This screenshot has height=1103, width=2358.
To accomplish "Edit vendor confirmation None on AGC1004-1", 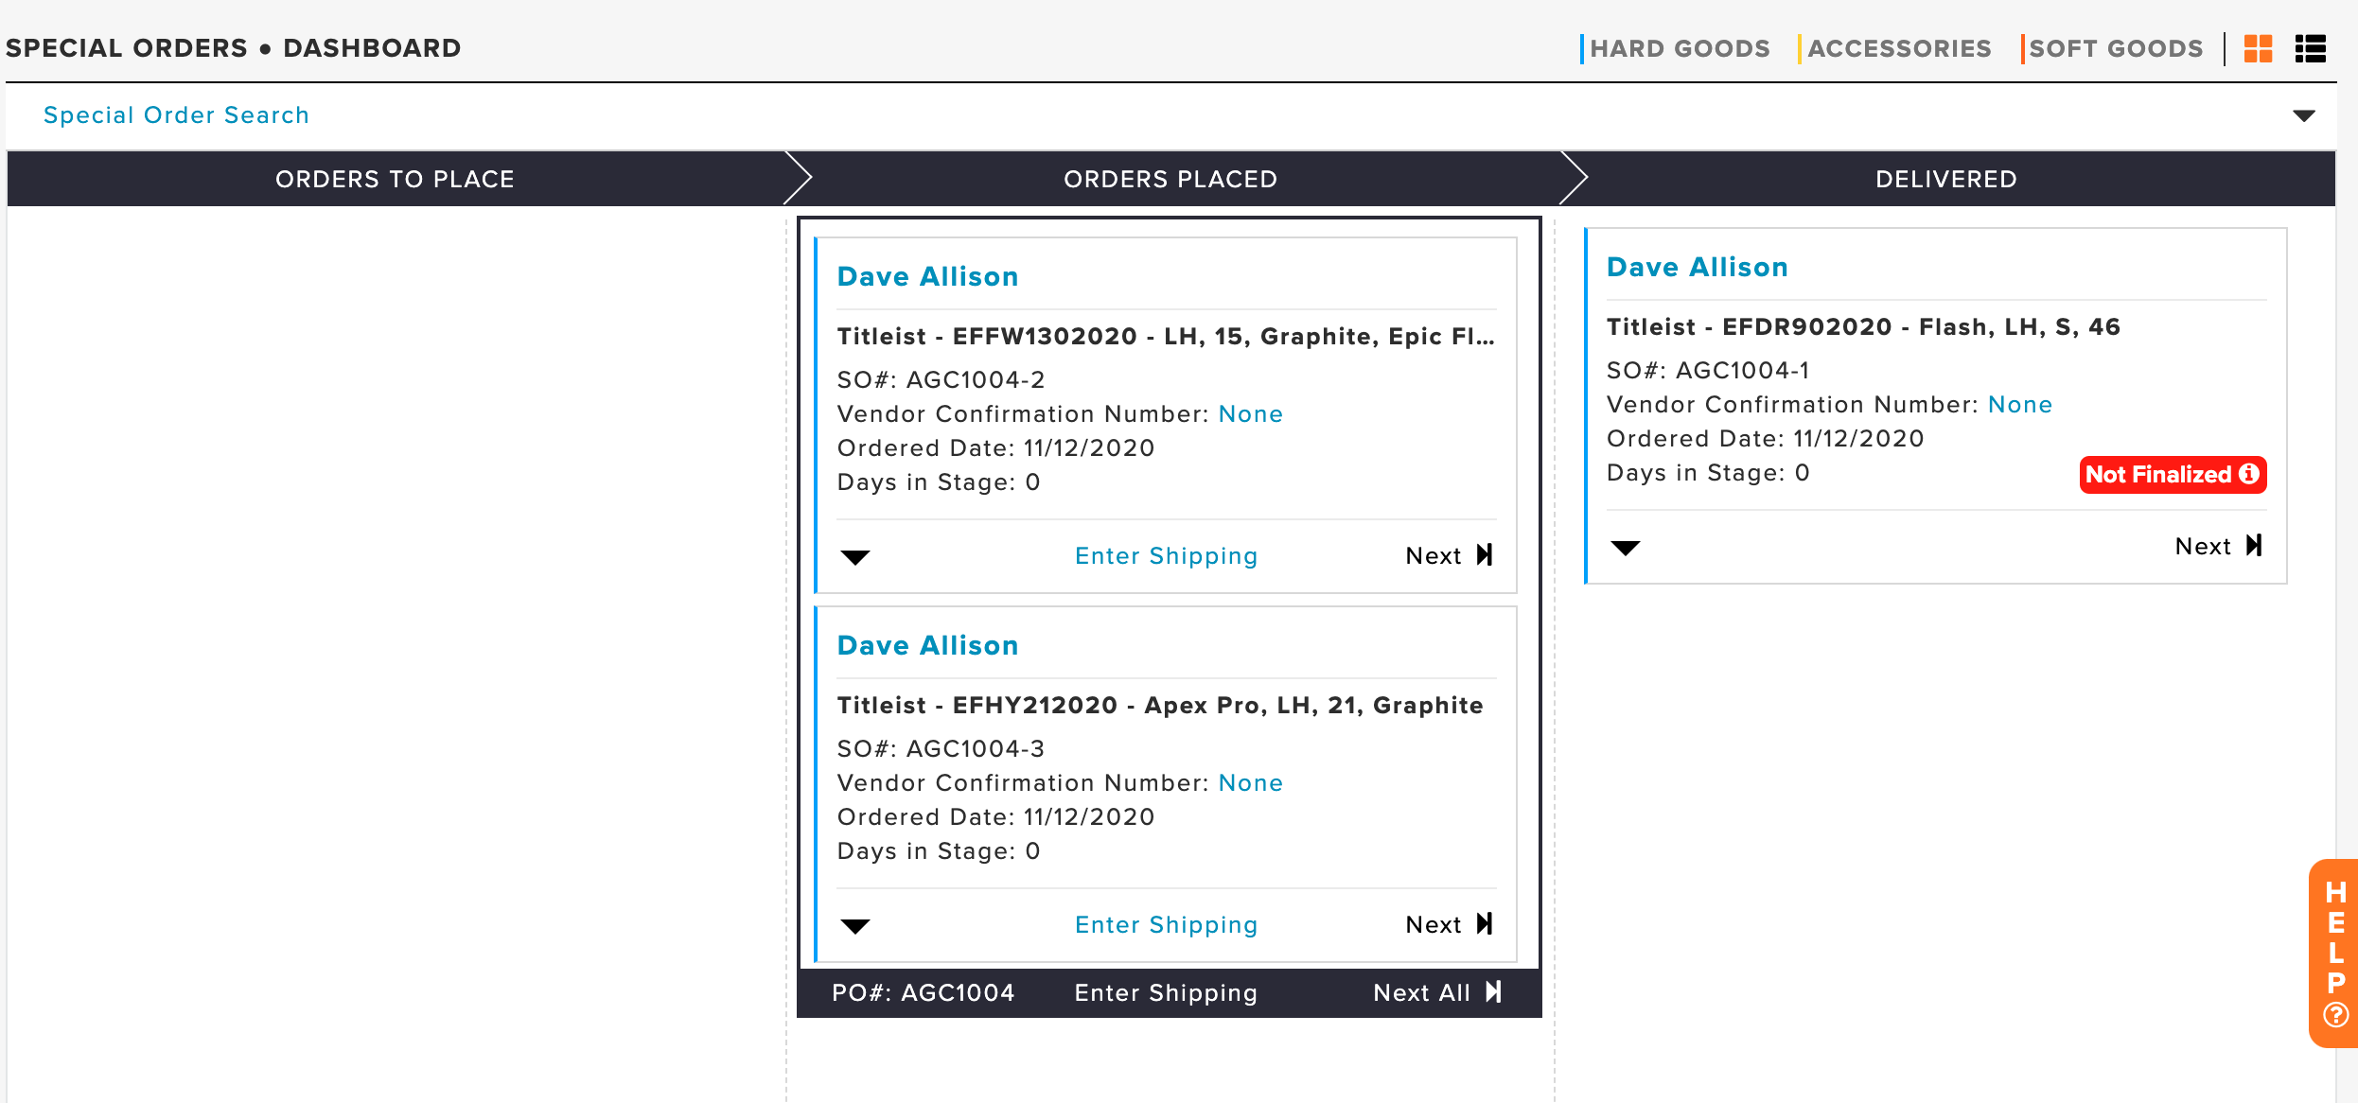I will click(x=2020, y=404).
